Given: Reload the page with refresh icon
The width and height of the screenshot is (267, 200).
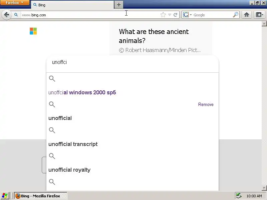Looking at the screenshot, I should point(176,15).
